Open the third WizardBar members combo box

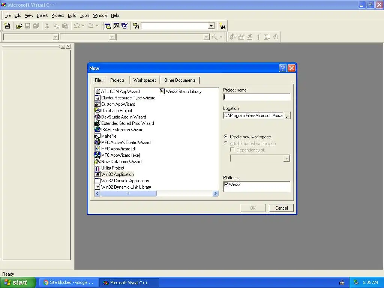coord(206,37)
